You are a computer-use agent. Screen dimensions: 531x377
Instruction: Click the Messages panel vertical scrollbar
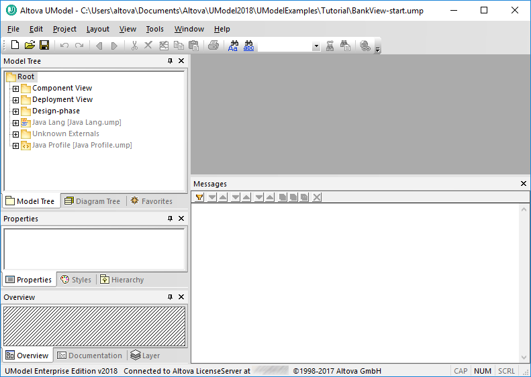524,283
